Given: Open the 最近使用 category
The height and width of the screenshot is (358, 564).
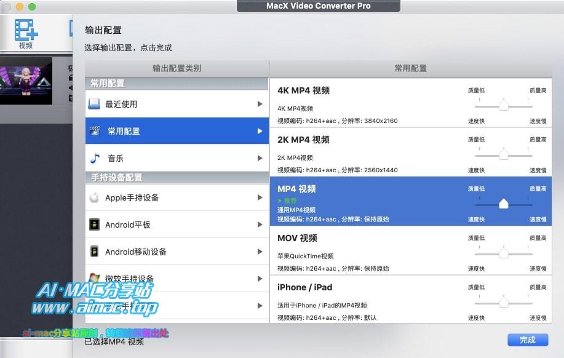Looking at the screenshot, I should [x=177, y=104].
